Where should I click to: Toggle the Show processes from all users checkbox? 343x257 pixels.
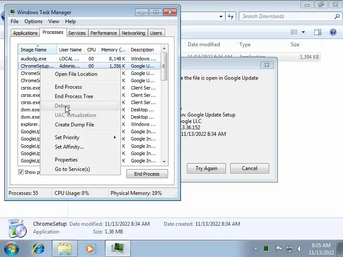tap(21, 172)
